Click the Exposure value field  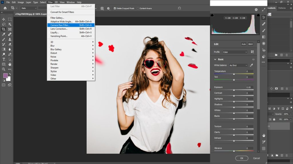250,87
